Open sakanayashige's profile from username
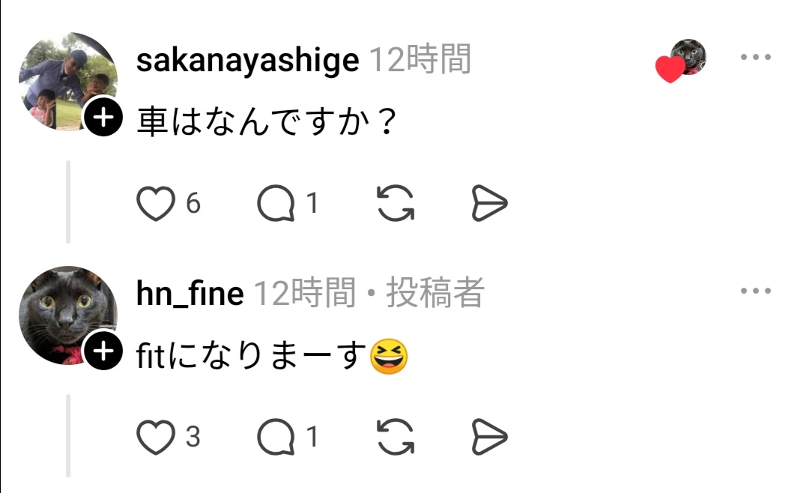The height and width of the screenshot is (493, 809). [247, 60]
